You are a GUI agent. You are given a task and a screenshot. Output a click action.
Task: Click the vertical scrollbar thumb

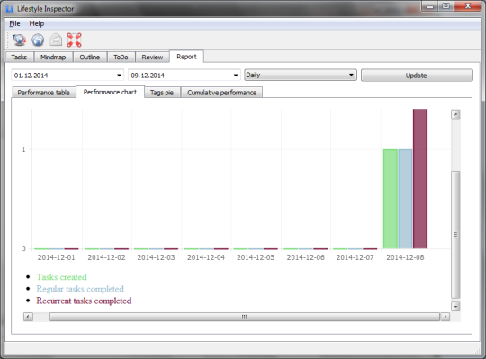tap(455, 235)
